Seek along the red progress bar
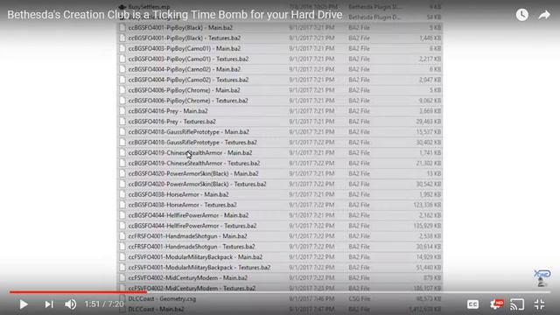Viewport: 560px width, 315px height. (x=78, y=291)
